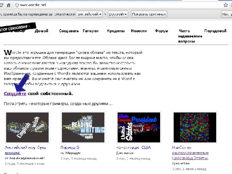The height and width of the screenshot is (174, 232).
Task: Open Часто задаваемые вопросы menu item
Action: click(190, 36)
